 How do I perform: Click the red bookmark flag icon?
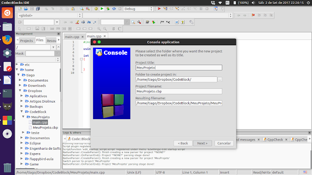pyautogui.click(x=253, y=15)
